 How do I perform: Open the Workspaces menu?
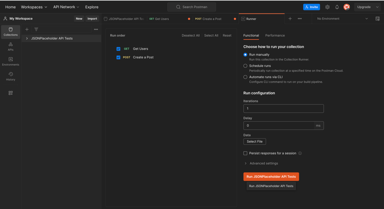coord(34,7)
